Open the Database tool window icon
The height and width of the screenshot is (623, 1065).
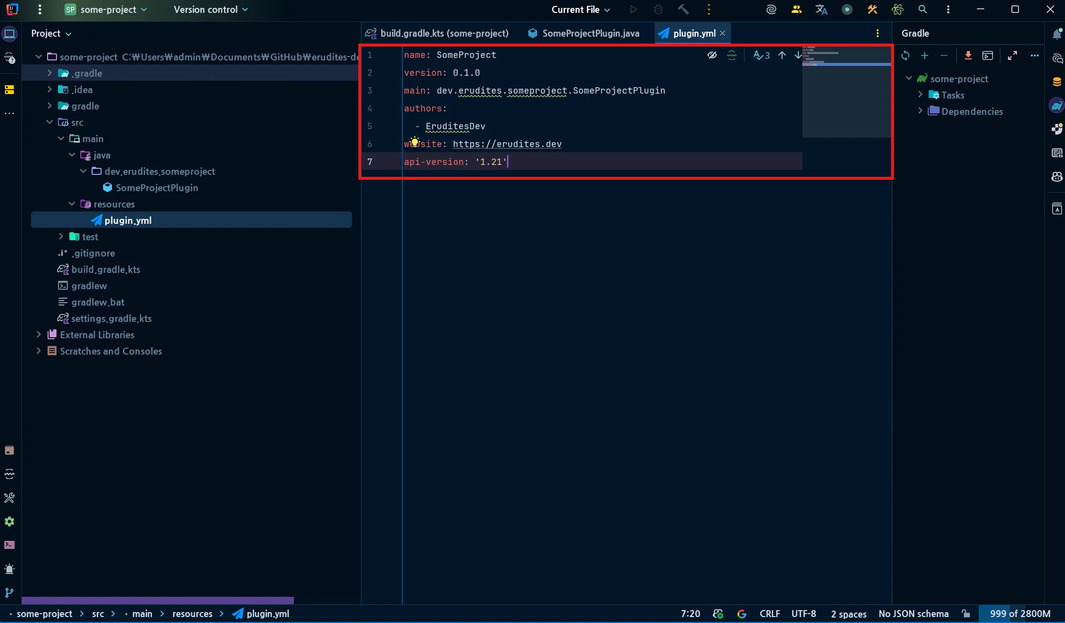[x=1057, y=81]
